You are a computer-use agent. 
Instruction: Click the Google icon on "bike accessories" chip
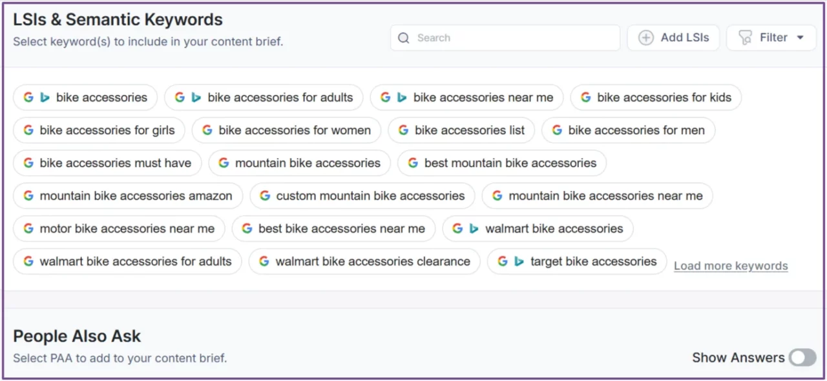pyautogui.click(x=28, y=97)
